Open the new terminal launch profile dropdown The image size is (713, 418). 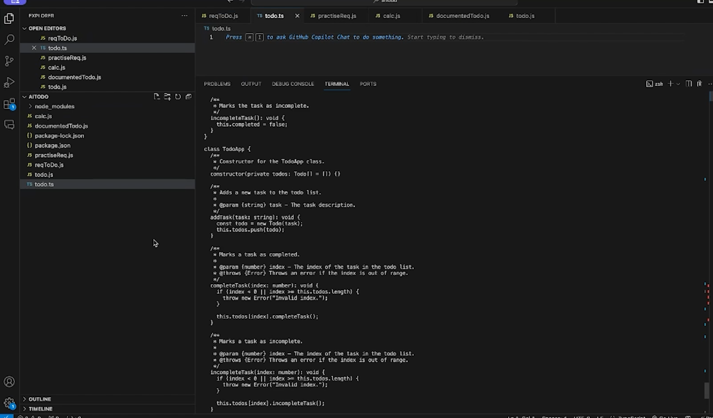tap(678, 84)
